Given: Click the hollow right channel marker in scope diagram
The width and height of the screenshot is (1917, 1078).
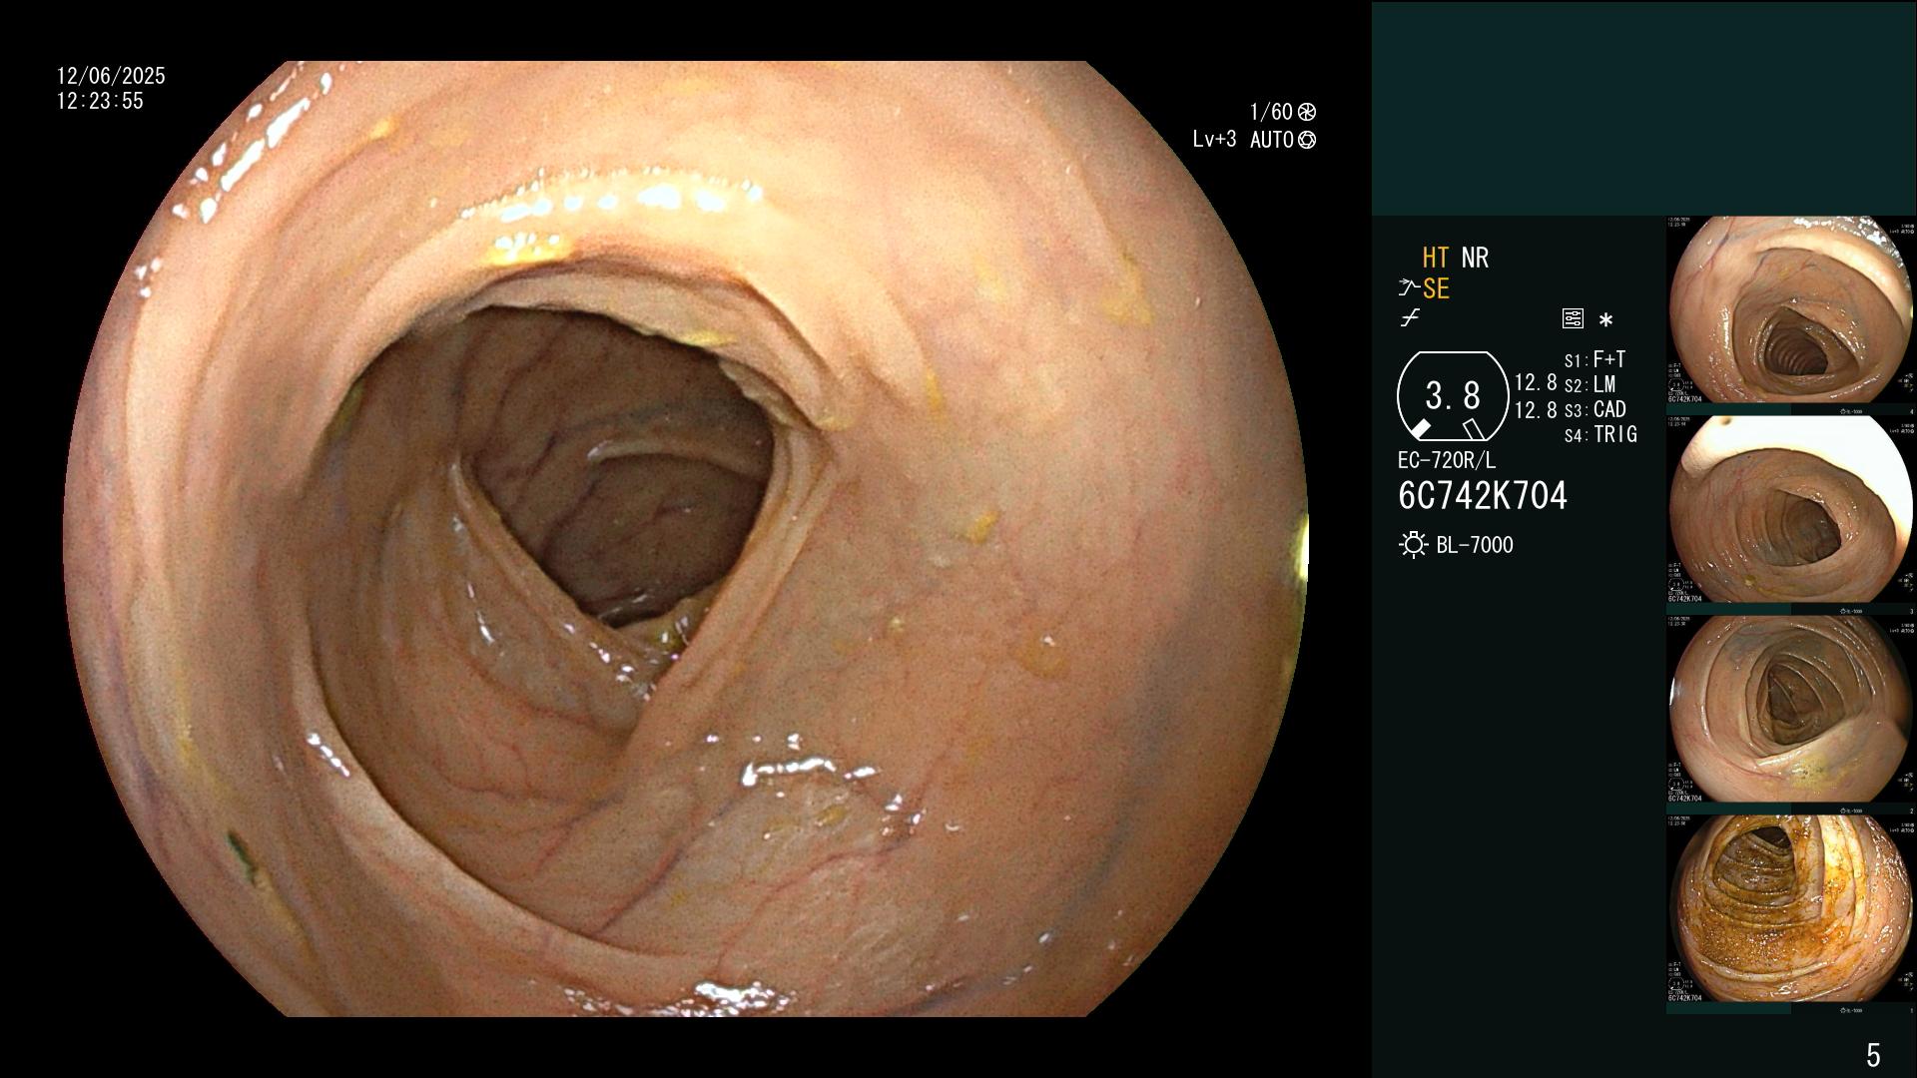Looking at the screenshot, I should point(1474,429).
